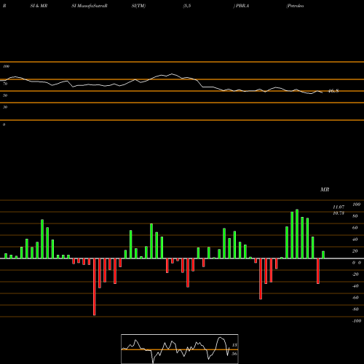The height and width of the screenshot is (364, 364).
Task: Click the '(5,5' parameter text
Action: [x=187, y=6]
